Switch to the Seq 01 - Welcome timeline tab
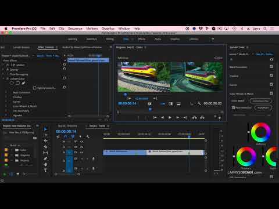Image resolution: width=279 pixels, height=209 pixels. pyautogui.click(x=67, y=126)
